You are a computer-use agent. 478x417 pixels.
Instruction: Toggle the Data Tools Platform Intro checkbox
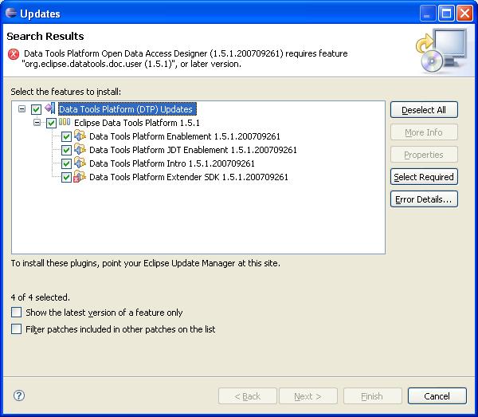(66, 163)
